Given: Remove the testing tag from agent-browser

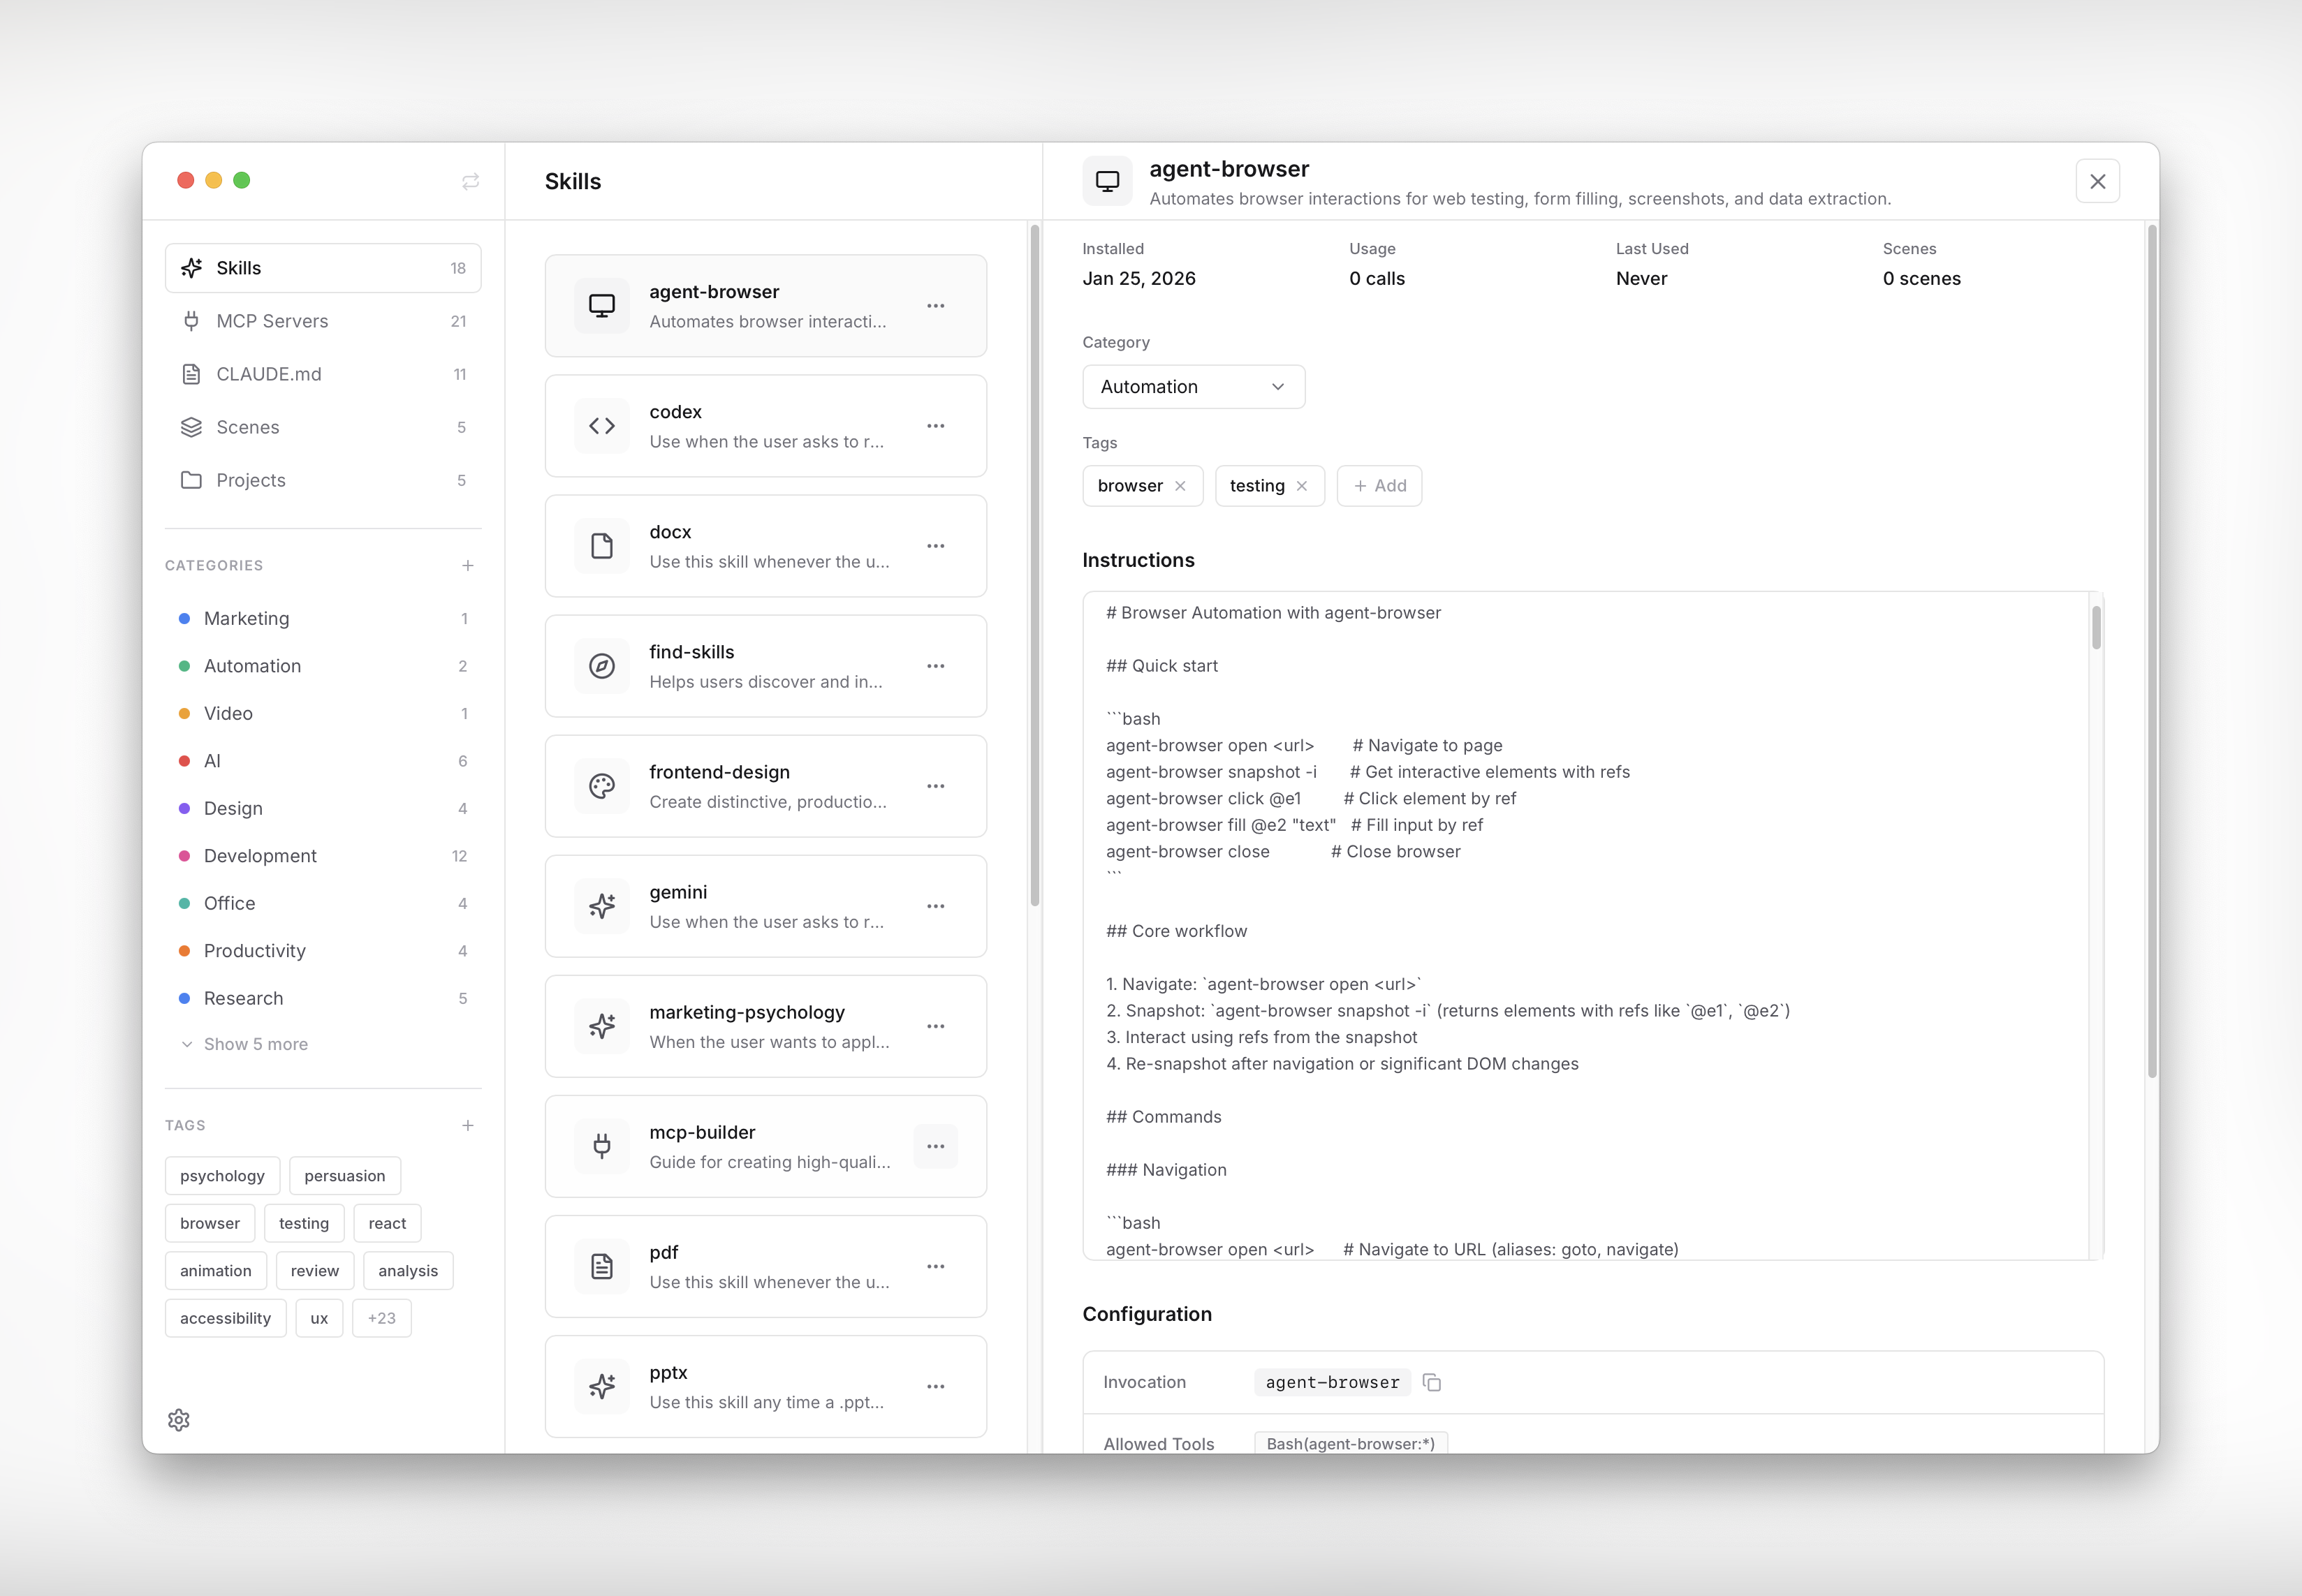Looking at the screenshot, I should tap(1303, 486).
